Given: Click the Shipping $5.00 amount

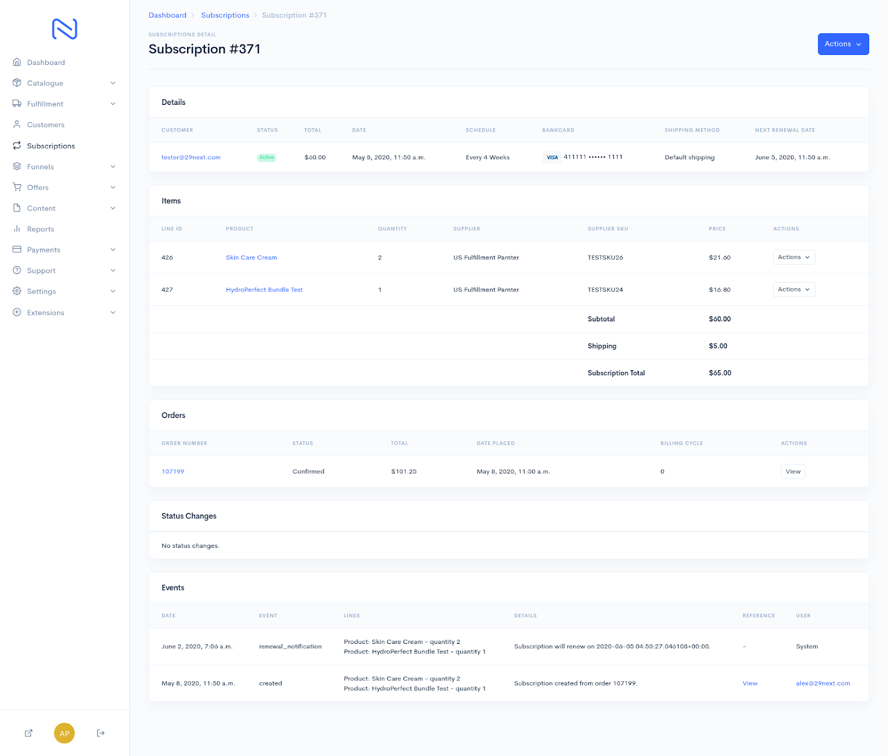Looking at the screenshot, I should coord(718,346).
